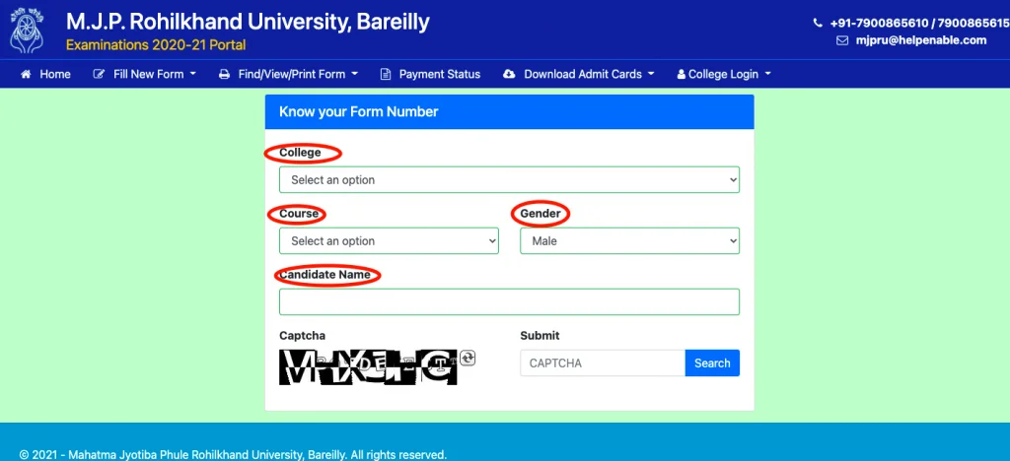Click the 'Know your Form Number' heading
This screenshot has height=461, width=1010.
358,112
